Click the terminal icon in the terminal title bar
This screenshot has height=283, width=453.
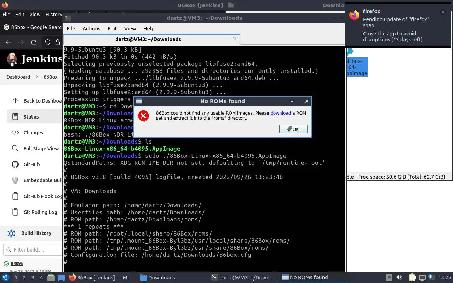[x=68, y=18]
